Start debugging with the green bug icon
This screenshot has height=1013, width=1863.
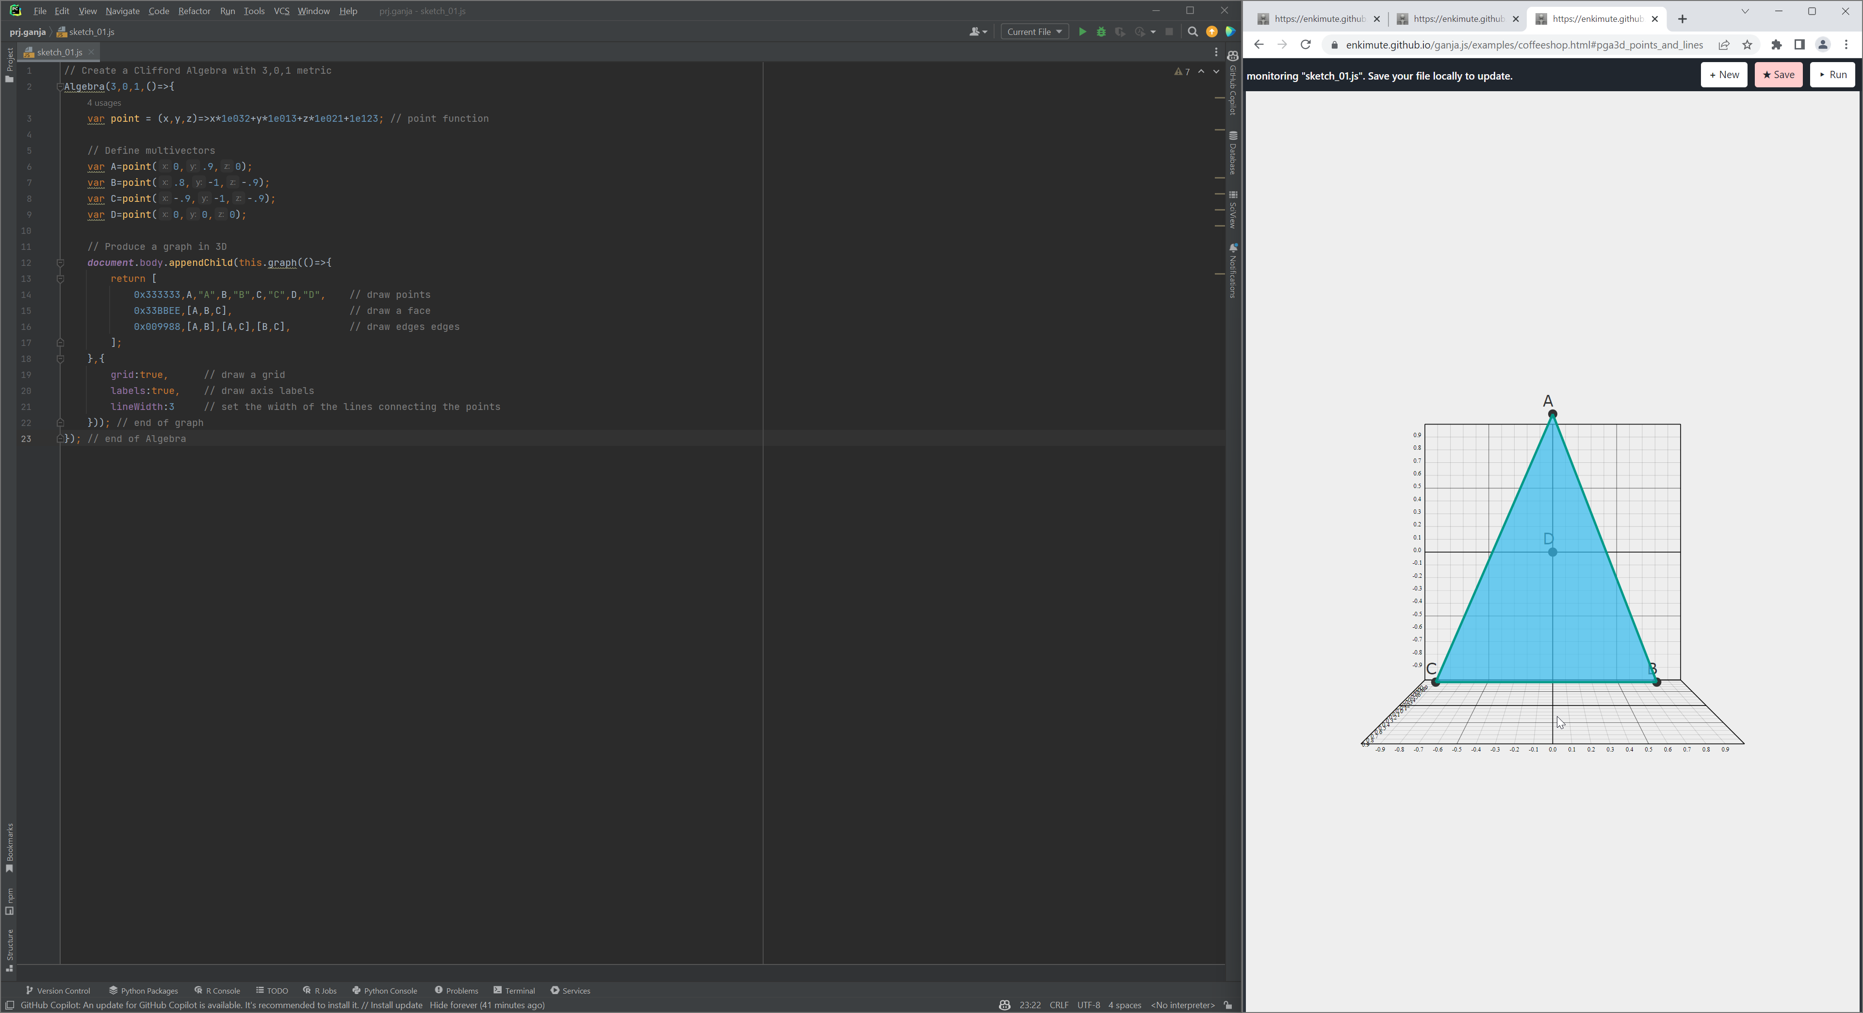tap(1101, 32)
